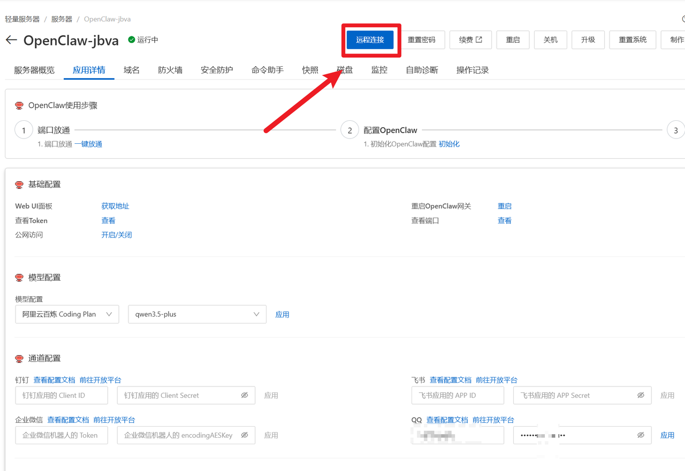
Task: Focus the 企业微信机器人的 Token field
Action: (x=62, y=435)
